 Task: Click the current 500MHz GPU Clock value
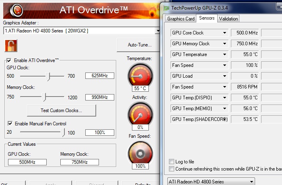click(27, 162)
